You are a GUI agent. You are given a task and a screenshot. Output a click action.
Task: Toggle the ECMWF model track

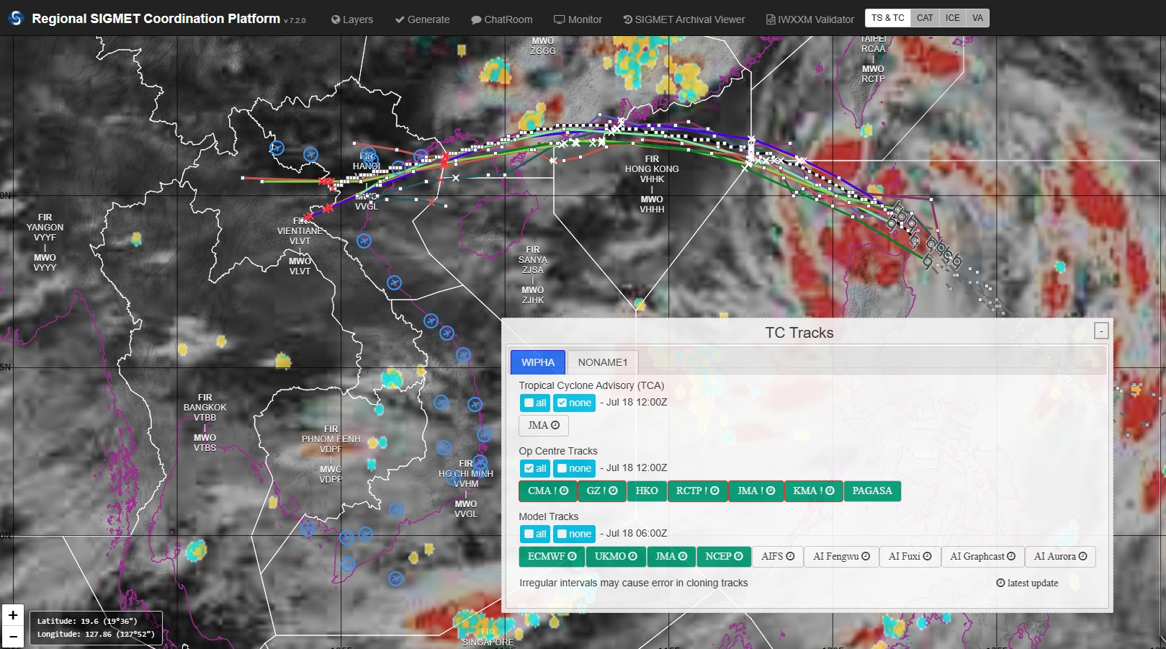pos(552,556)
